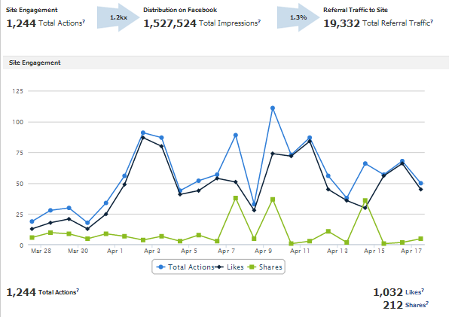Click the 1,032 Likes link at bottom

click(399, 292)
